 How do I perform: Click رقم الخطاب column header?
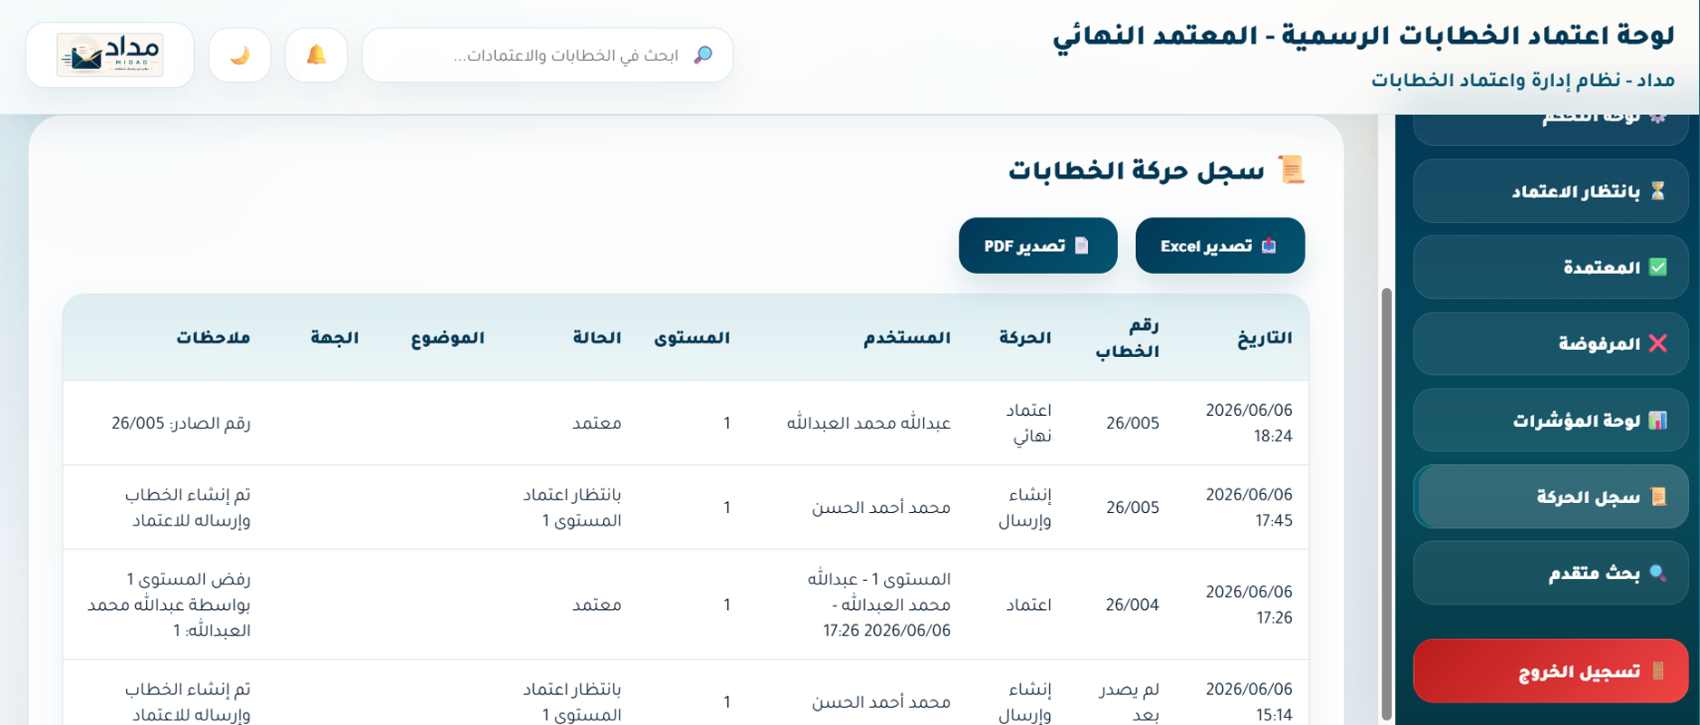tap(1127, 338)
